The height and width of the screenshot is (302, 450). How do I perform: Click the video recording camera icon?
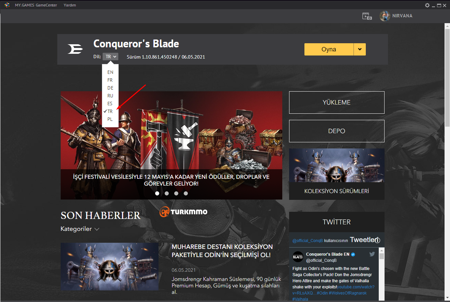367,16
